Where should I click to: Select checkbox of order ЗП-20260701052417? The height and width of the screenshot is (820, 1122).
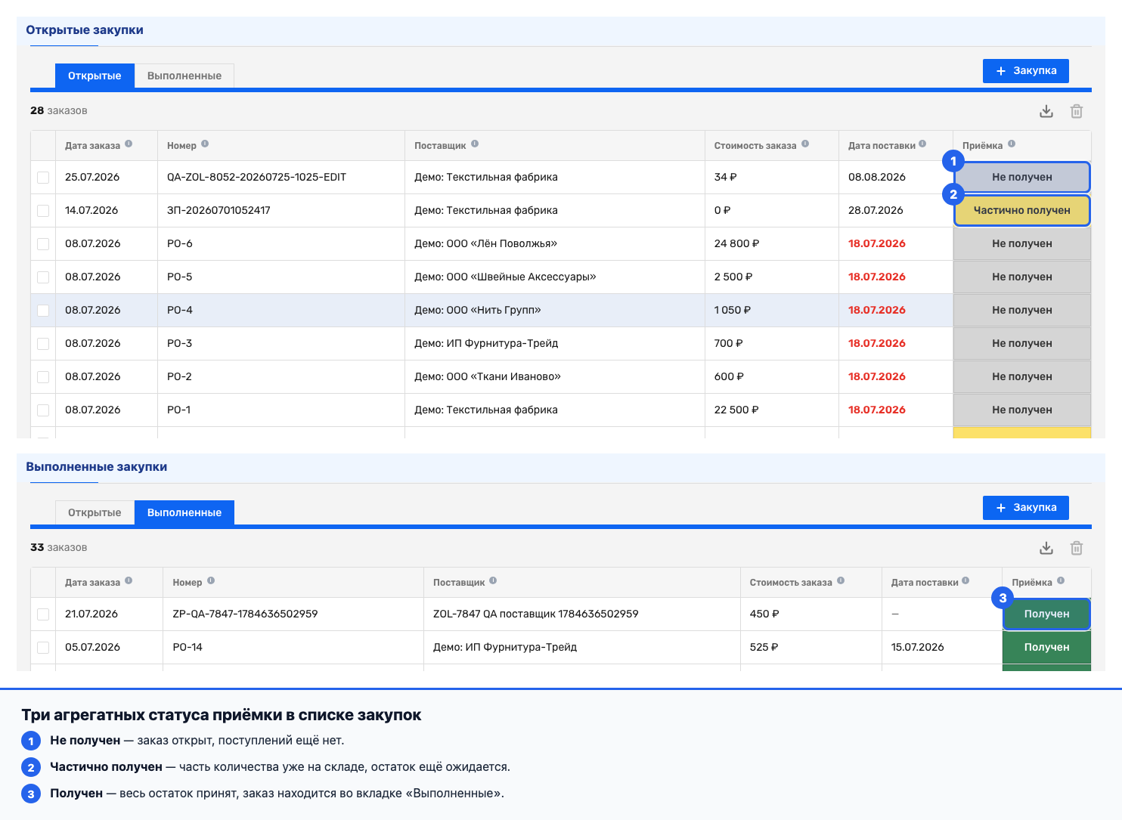(43, 211)
